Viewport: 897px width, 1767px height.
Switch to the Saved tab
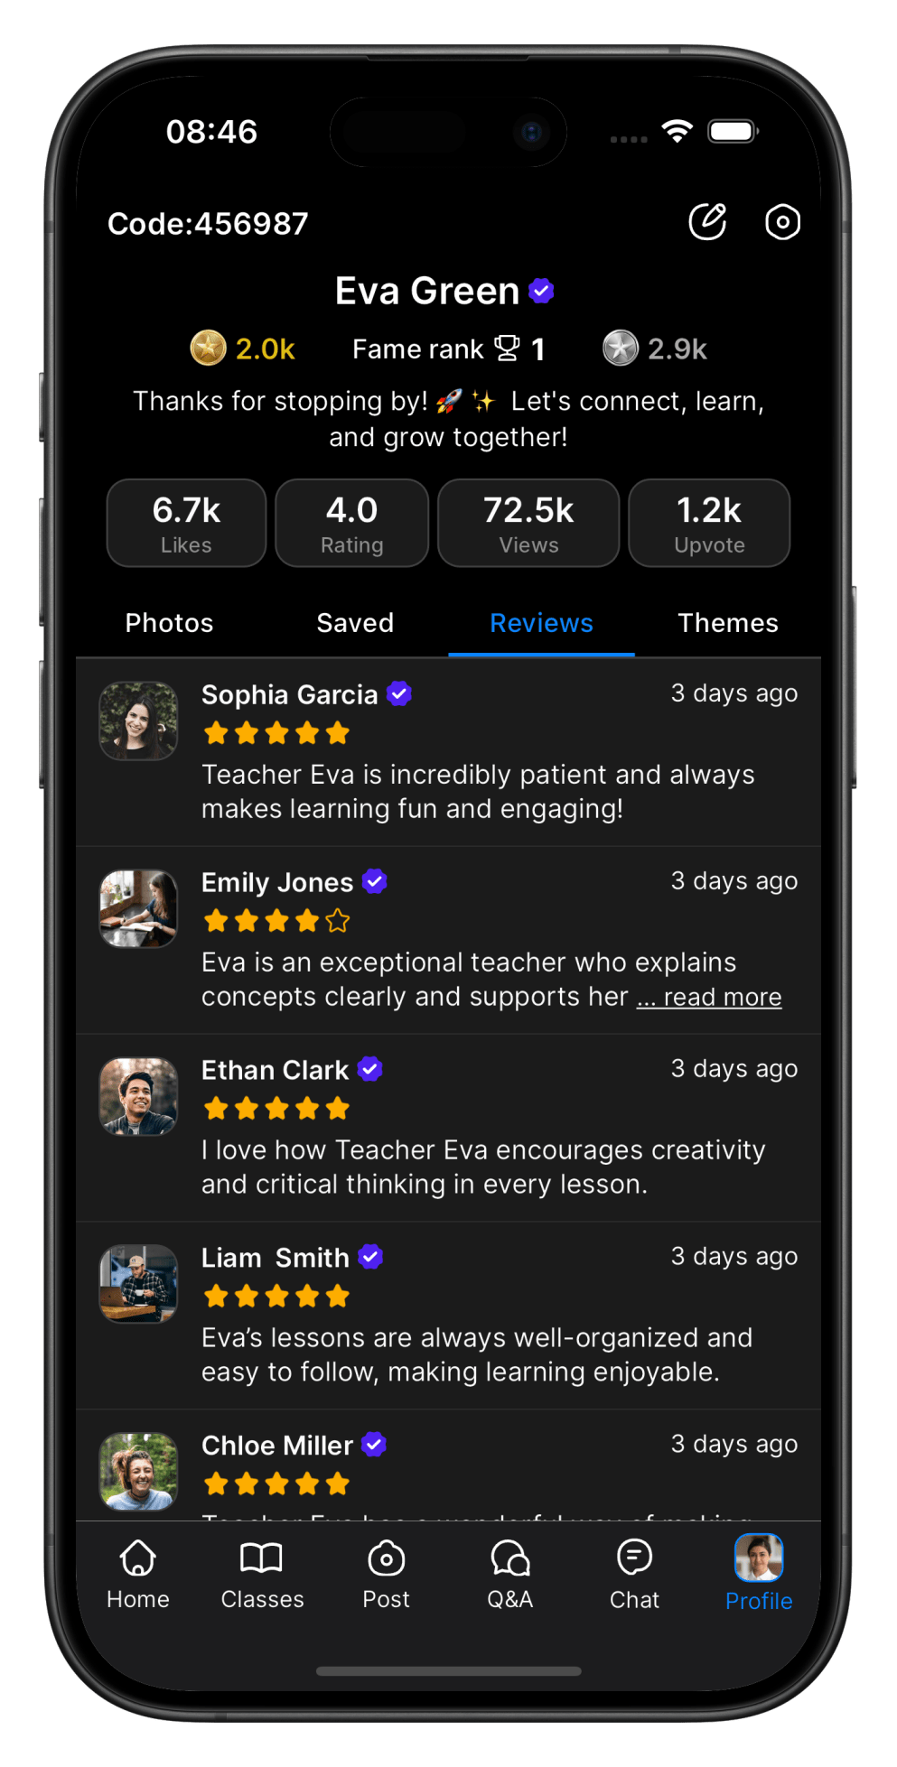pos(355,623)
